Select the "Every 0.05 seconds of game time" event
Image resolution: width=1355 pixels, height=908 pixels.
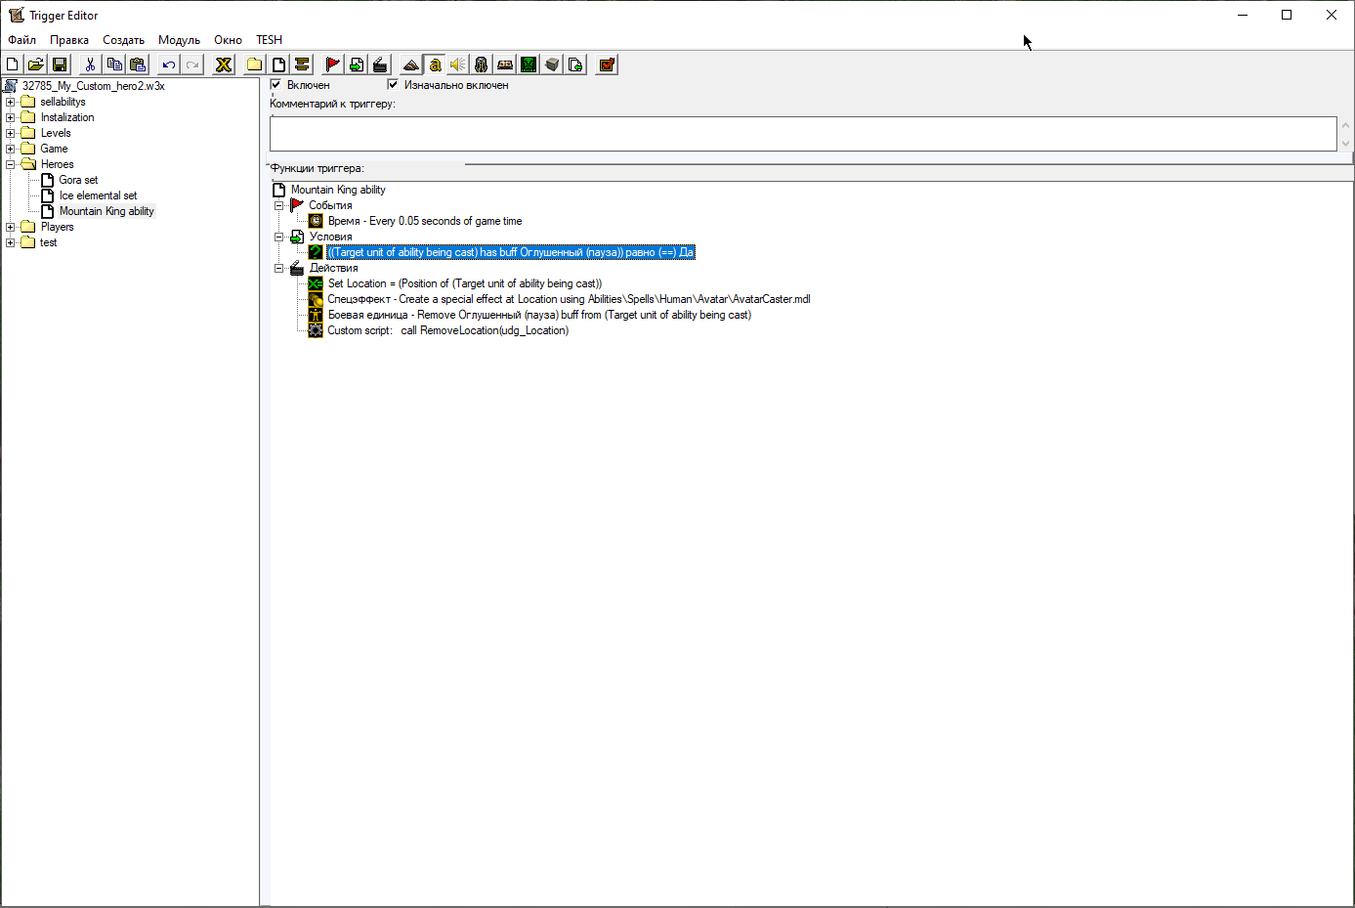click(x=425, y=221)
